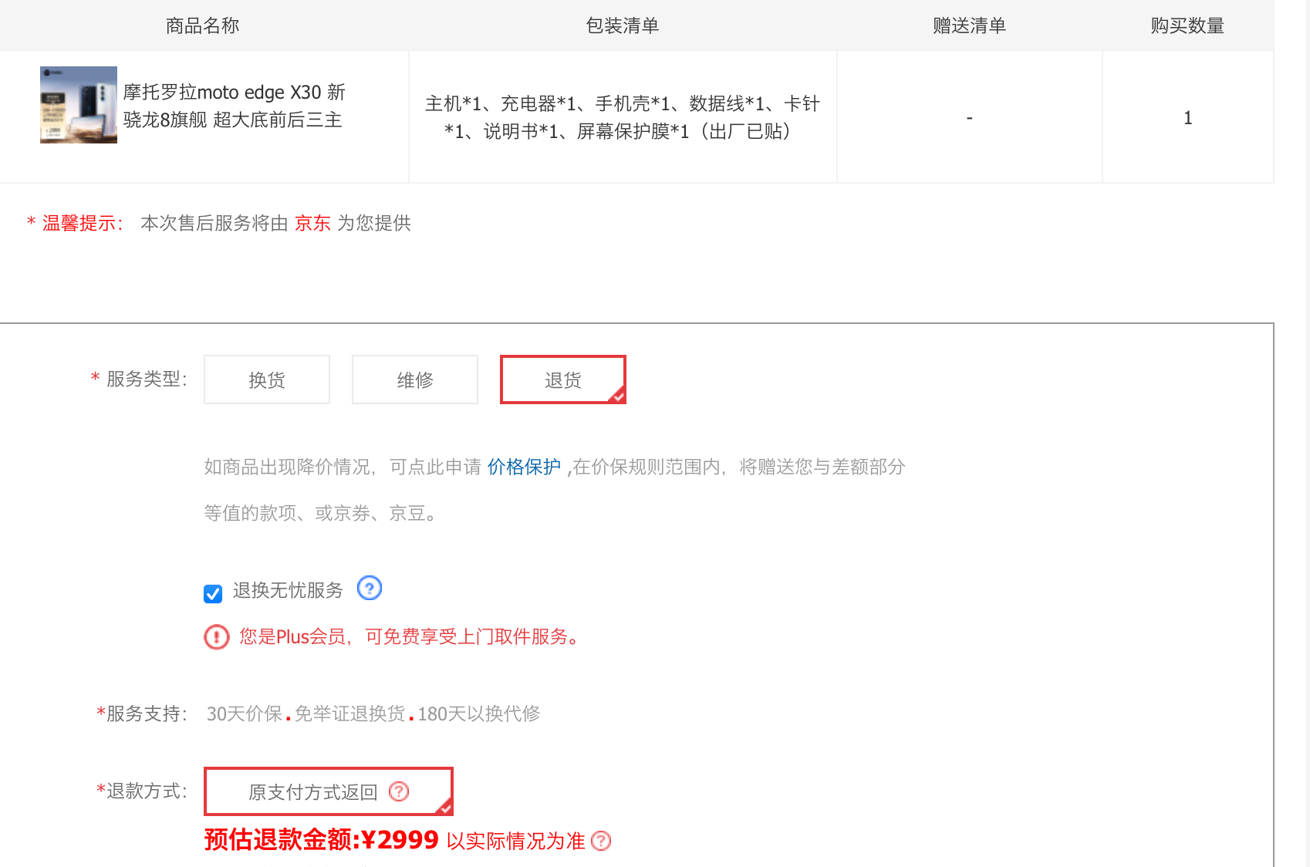Click the 免举证退换货 service support text
Image resolution: width=1310 pixels, height=867 pixels.
pyautogui.click(x=350, y=714)
